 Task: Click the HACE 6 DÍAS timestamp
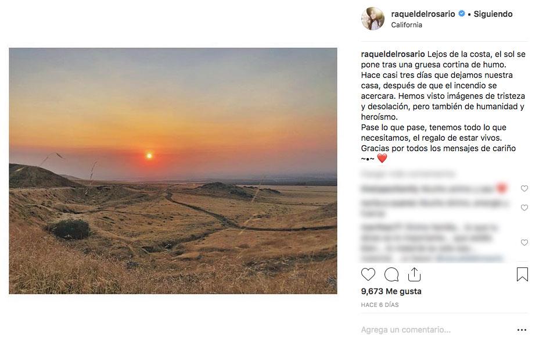tap(380, 305)
